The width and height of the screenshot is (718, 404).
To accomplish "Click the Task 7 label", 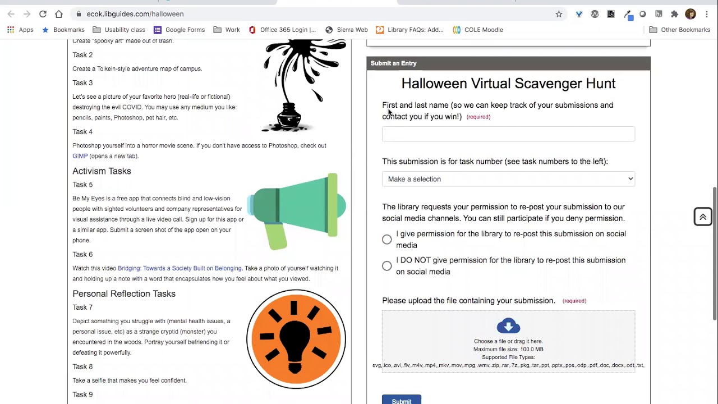I will 82,307.
